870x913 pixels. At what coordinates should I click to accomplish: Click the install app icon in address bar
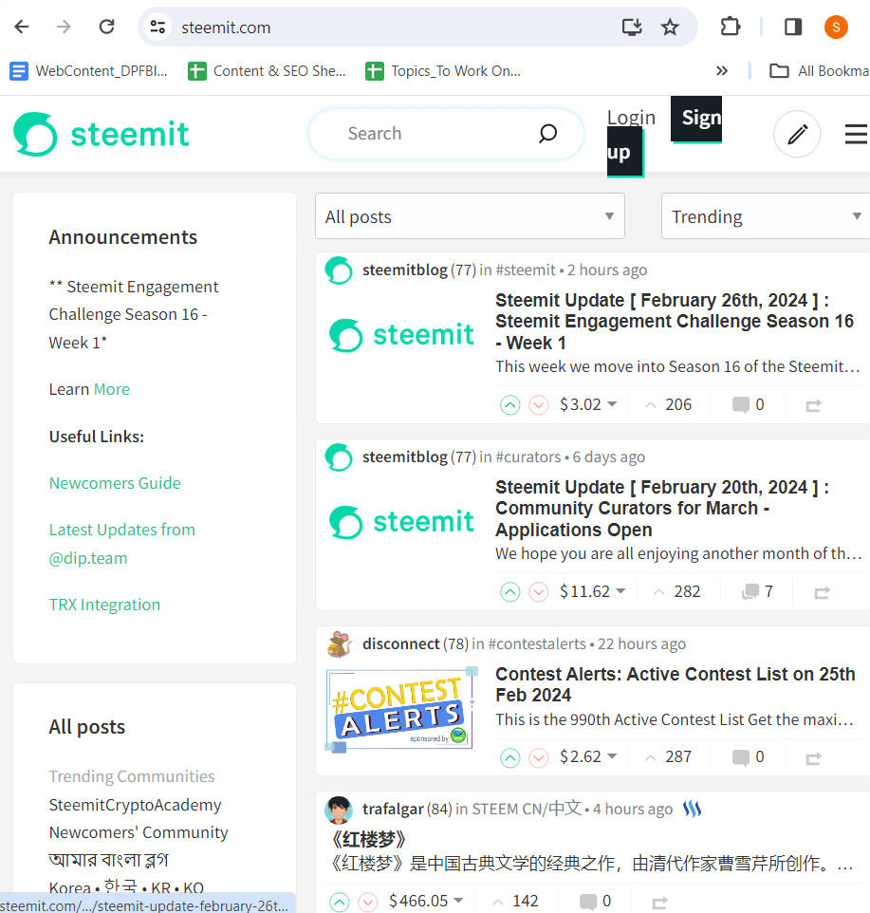(x=632, y=27)
